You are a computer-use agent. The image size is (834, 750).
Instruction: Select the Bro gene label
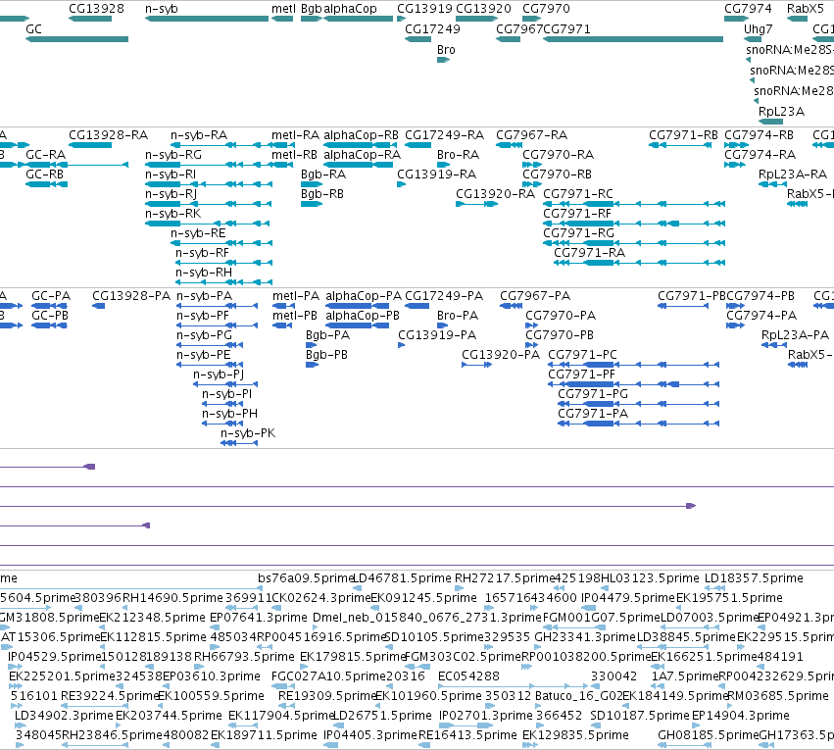click(446, 50)
